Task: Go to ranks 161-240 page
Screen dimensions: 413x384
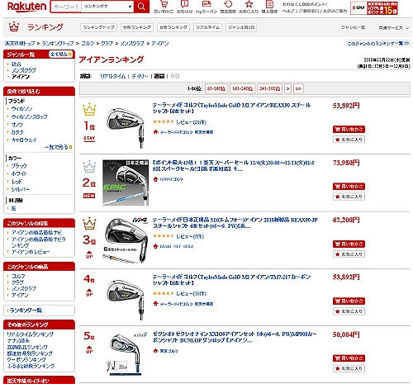Action: click(x=243, y=88)
